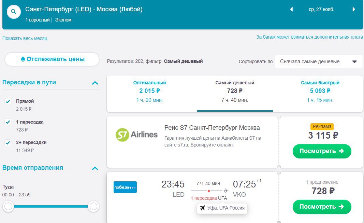This screenshot has height=223, width=364.
Task: Click the route search field in header
Action: (84, 10)
